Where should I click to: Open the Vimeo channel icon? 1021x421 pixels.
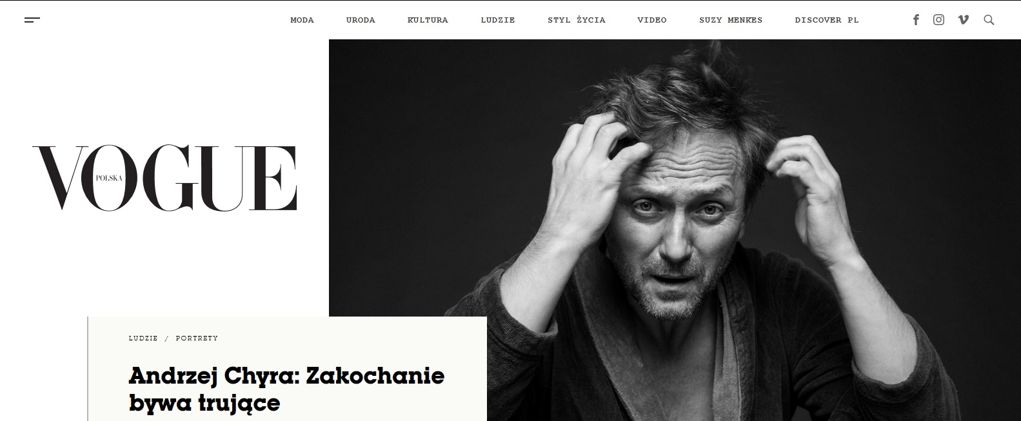(964, 20)
